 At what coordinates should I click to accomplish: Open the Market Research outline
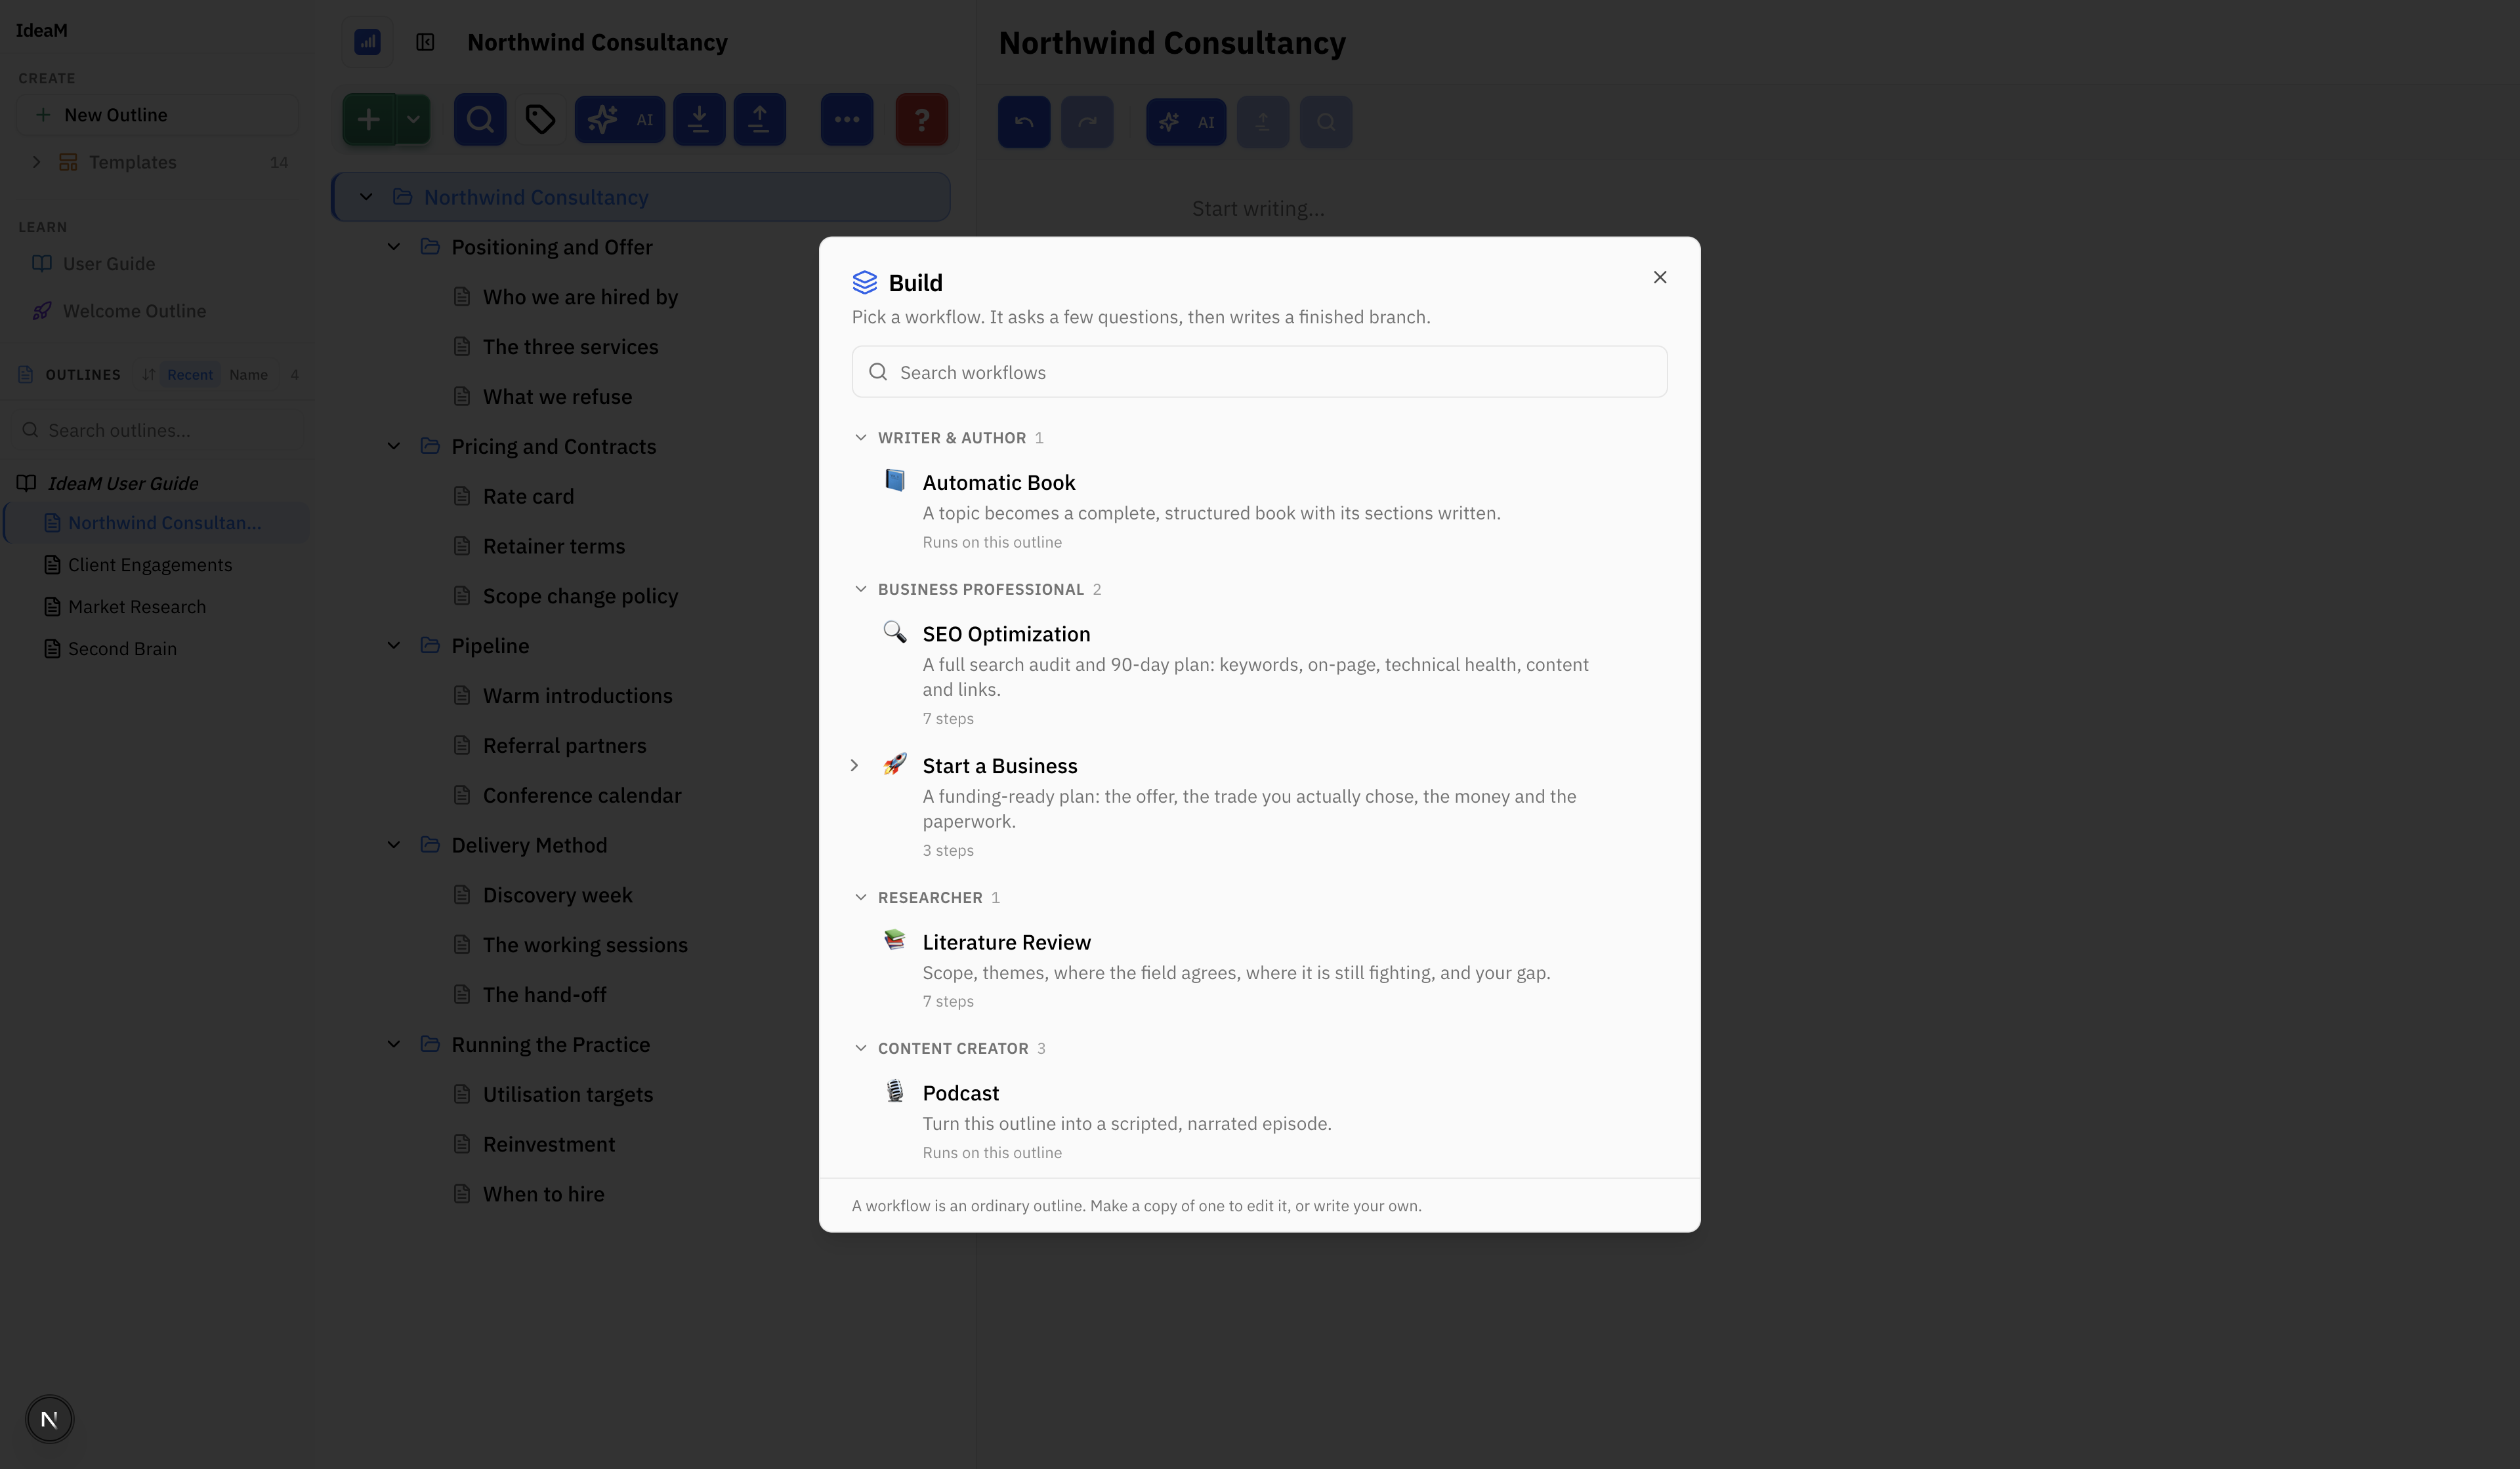pyautogui.click(x=137, y=607)
